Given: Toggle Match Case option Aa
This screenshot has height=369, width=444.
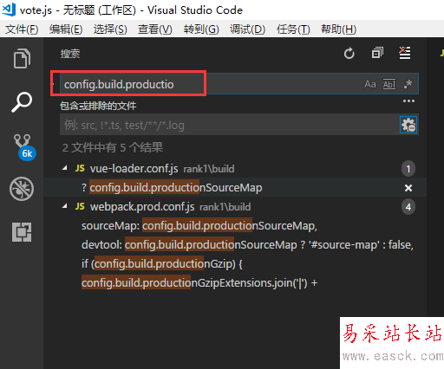Looking at the screenshot, I should click(370, 84).
